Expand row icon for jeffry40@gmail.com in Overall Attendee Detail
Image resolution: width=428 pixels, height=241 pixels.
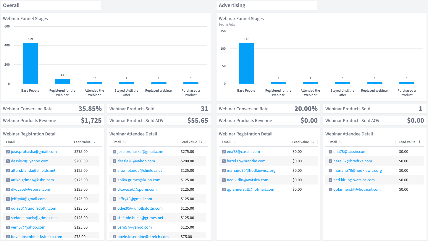click(x=114, y=199)
